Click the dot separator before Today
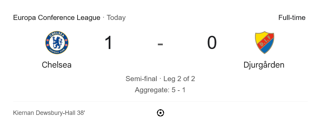 click(x=103, y=17)
